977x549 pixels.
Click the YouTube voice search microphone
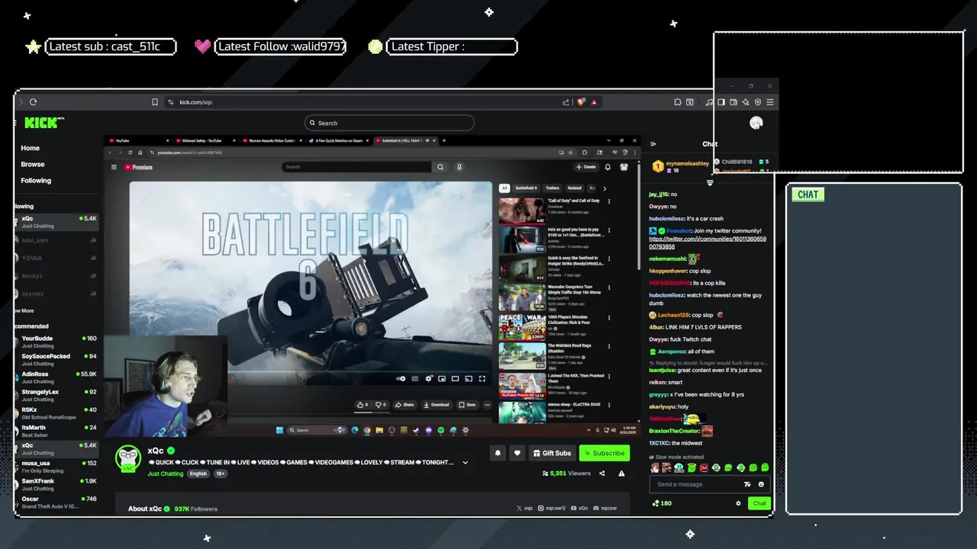point(459,167)
